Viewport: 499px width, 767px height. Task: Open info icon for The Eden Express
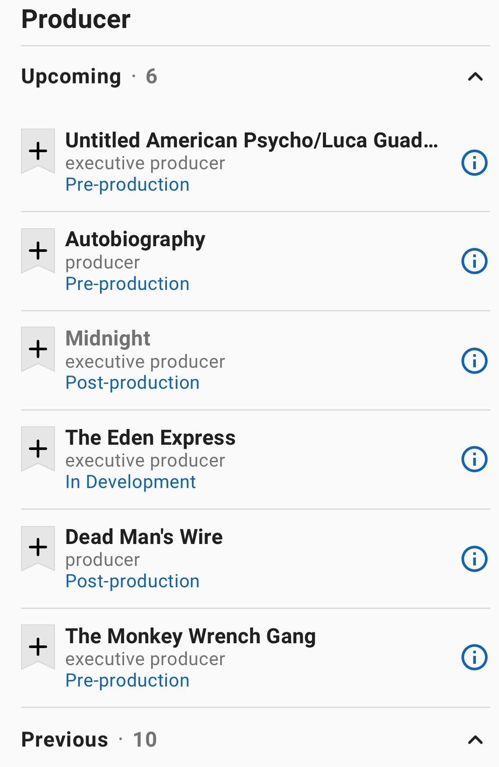[x=474, y=460]
